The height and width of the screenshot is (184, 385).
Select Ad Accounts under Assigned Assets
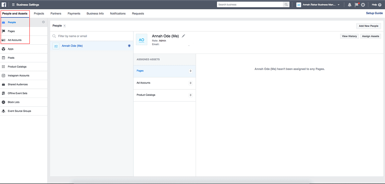143,83
